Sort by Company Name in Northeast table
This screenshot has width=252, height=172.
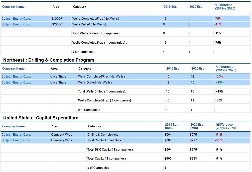(13, 69)
